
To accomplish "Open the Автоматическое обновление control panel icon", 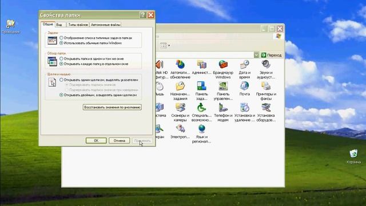I will tap(180, 69).
